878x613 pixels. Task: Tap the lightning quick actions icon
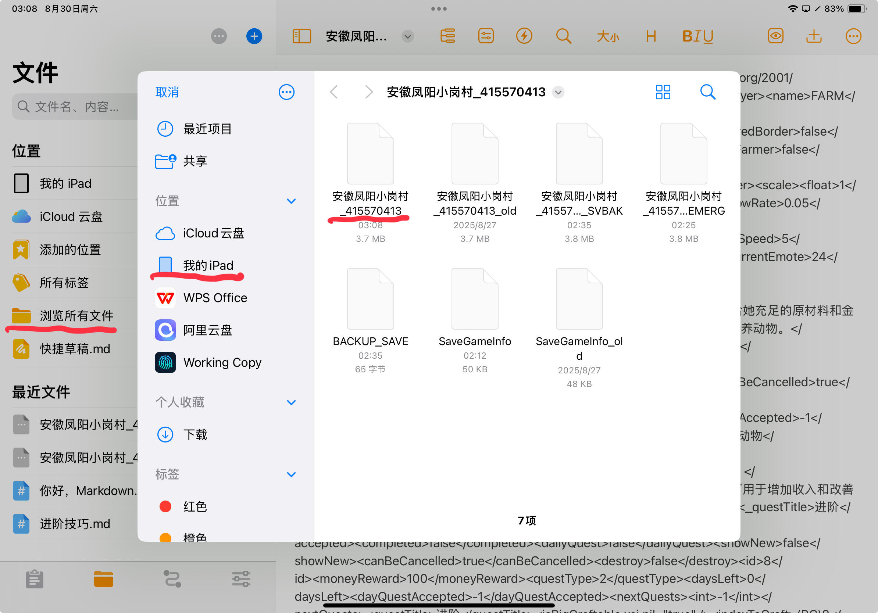click(x=524, y=36)
